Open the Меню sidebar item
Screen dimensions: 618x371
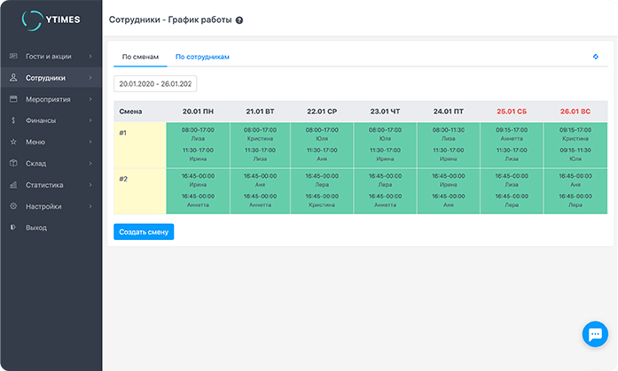(x=35, y=142)
